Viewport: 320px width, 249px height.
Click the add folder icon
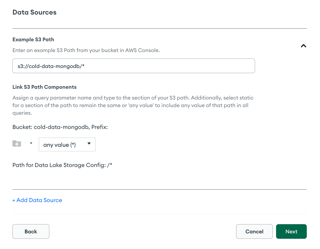point(17,144)
